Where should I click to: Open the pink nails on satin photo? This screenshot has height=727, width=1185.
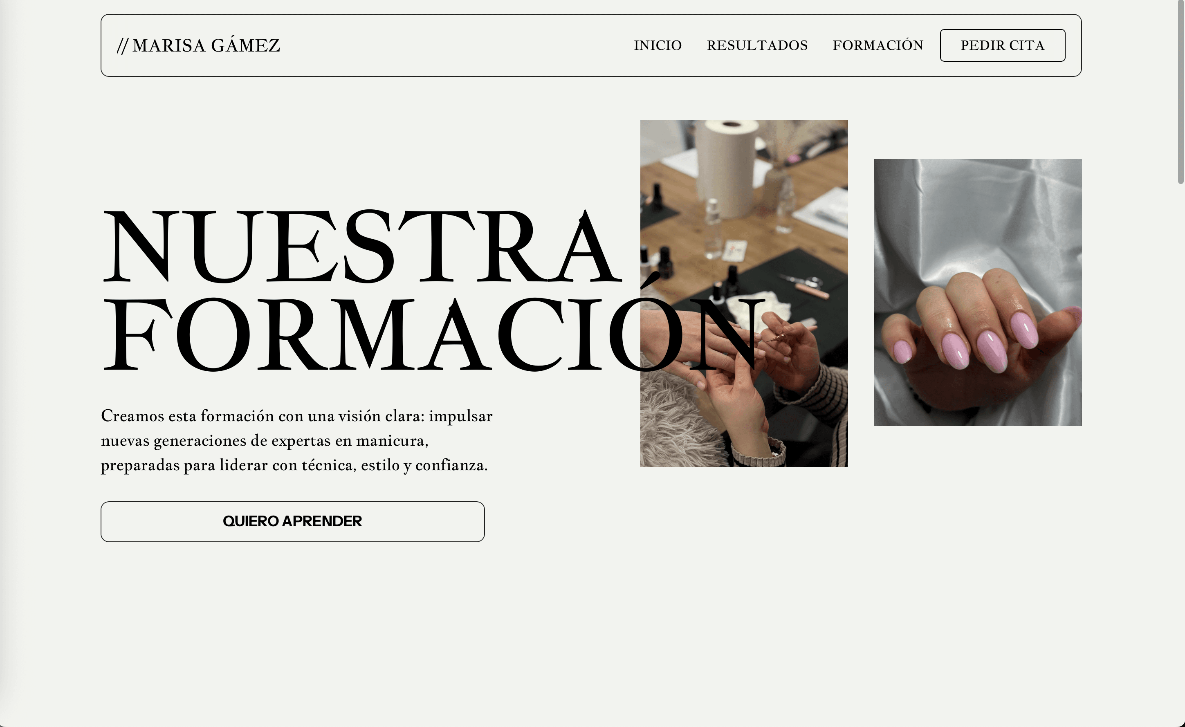978,292
